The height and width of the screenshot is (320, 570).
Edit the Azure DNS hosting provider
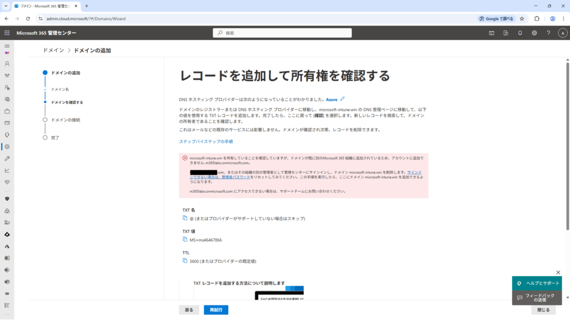pyautogui.click(x=343, y=99)
